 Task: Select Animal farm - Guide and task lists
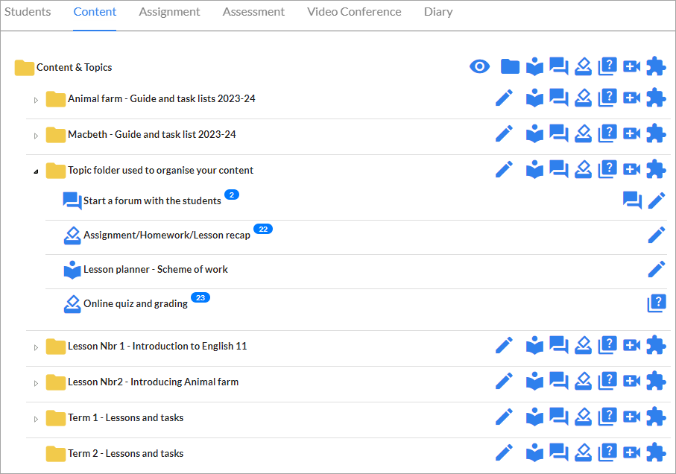pos(161,98)
